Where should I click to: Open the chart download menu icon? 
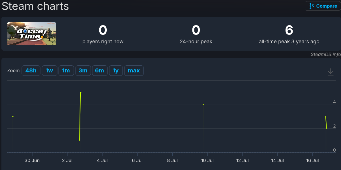point(331,72)
